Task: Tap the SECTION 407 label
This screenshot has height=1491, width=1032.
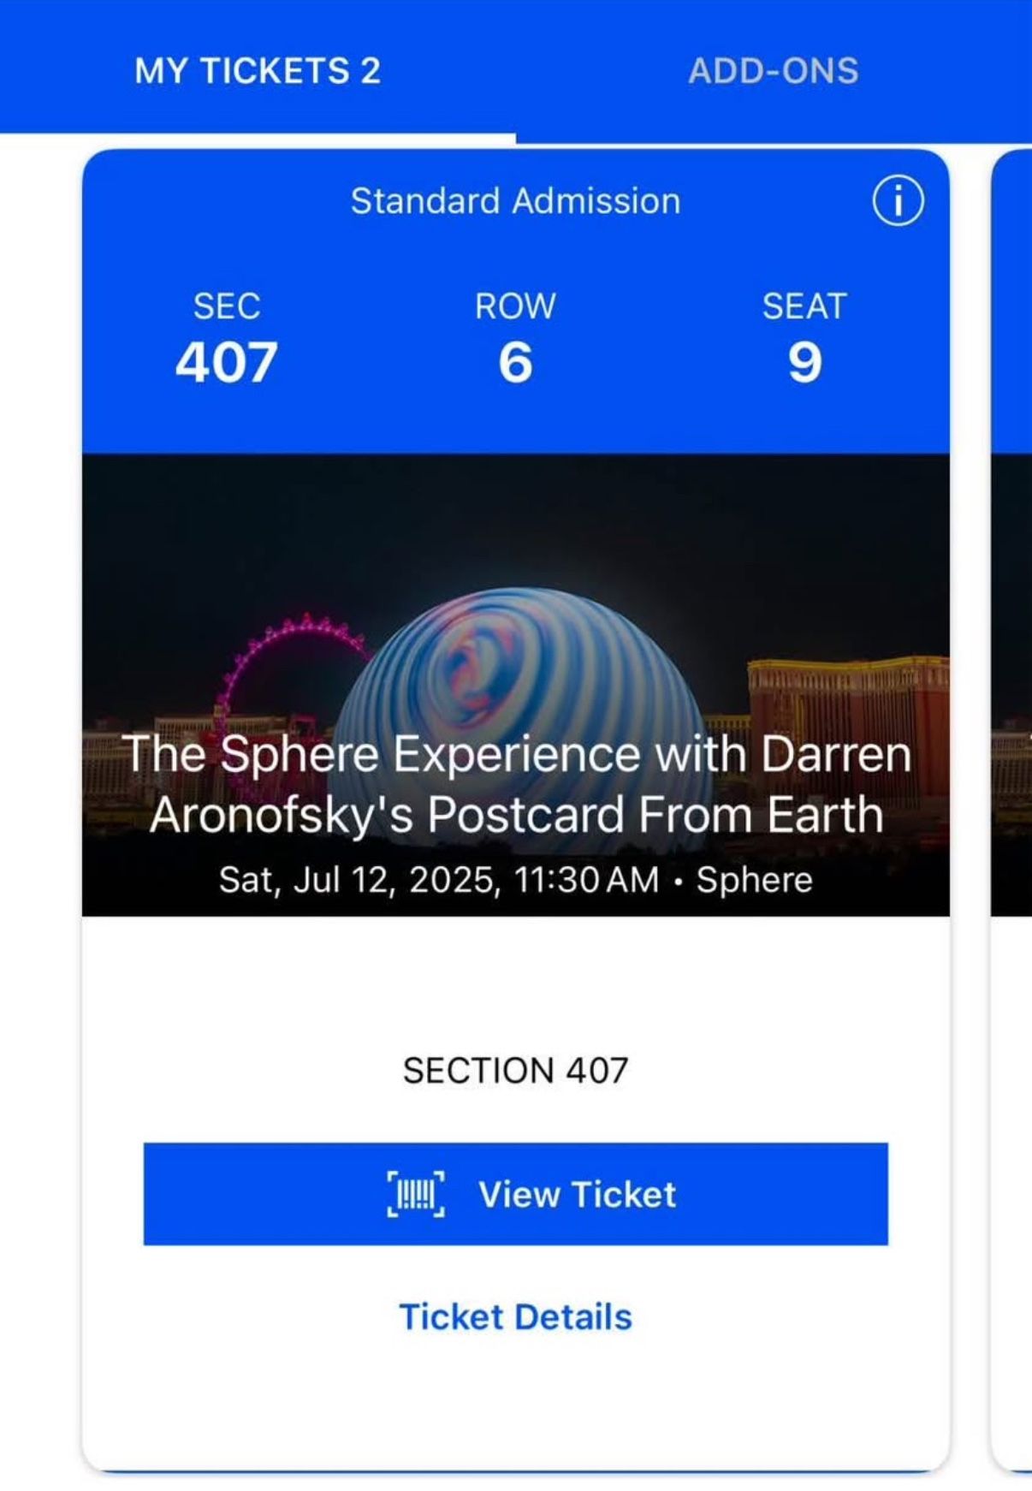Action: (x=516, y=1071)
